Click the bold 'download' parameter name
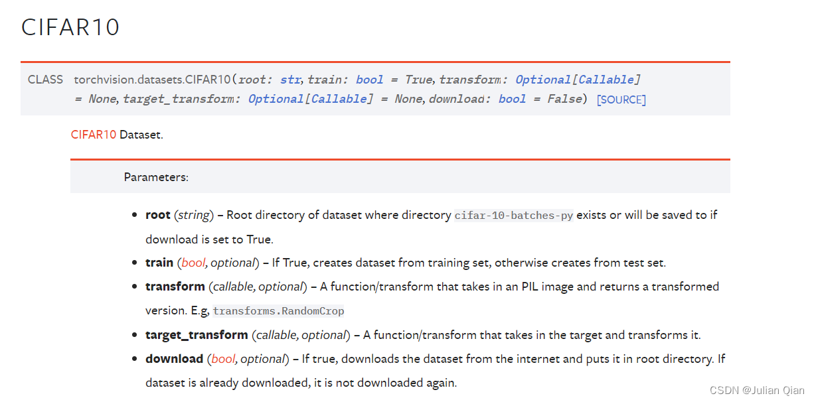Image resolution: width=814 pixels, height=402 pixels. 175,359
